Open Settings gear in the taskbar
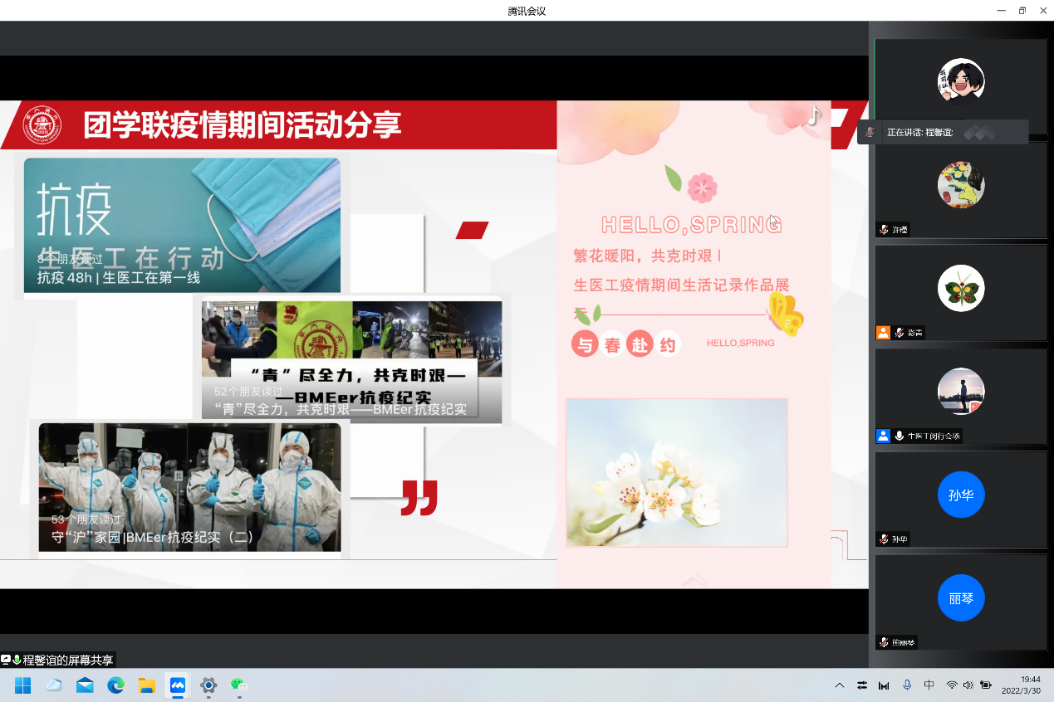Image resolution: width=1054 pixels, height=702 pixels. click(208, 685)
